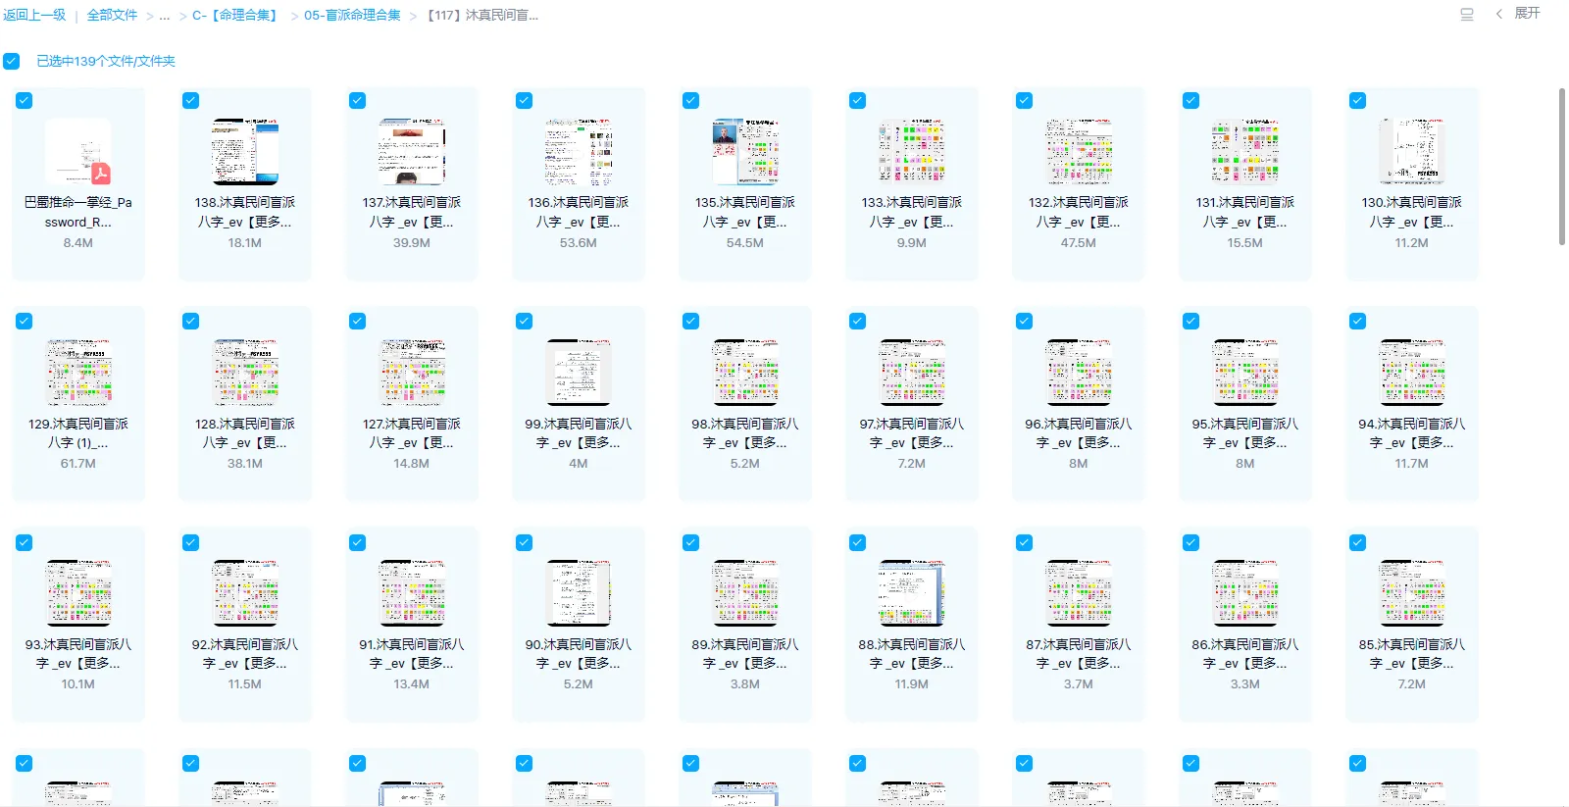Toggle the select-all checkbox beside 已选中139个文件
The width and height of the screenshot is (1569, 807).
[x=11, y=61]
